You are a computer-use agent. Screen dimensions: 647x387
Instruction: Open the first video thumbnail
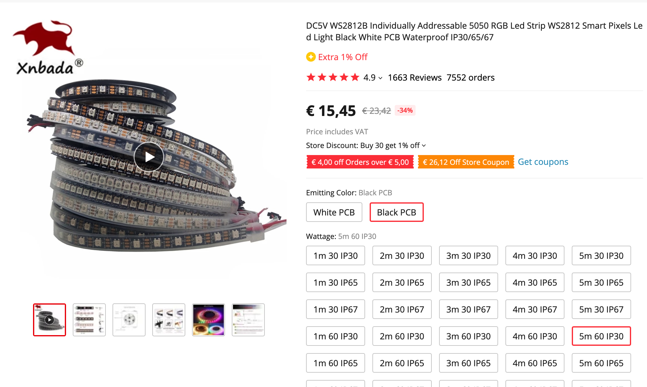(50, 320)
